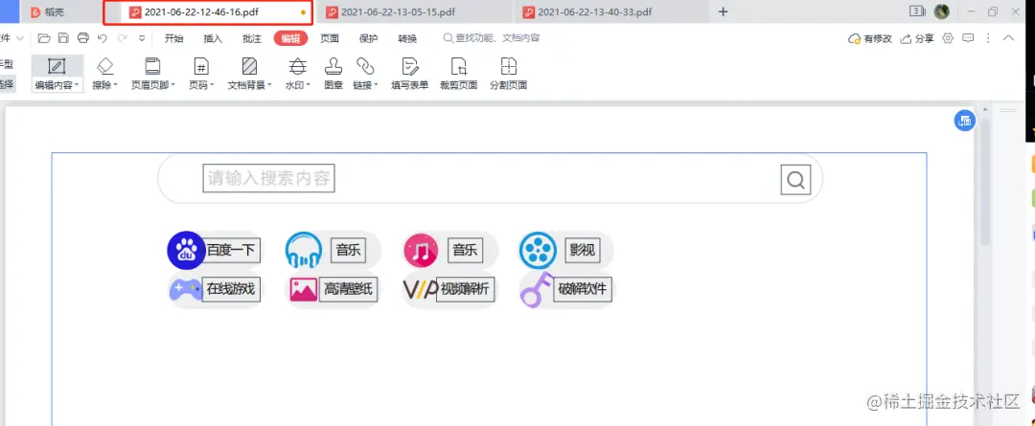
Task: Click the 页眉页脚 header footer icon
Action: (x=153, y=66)
